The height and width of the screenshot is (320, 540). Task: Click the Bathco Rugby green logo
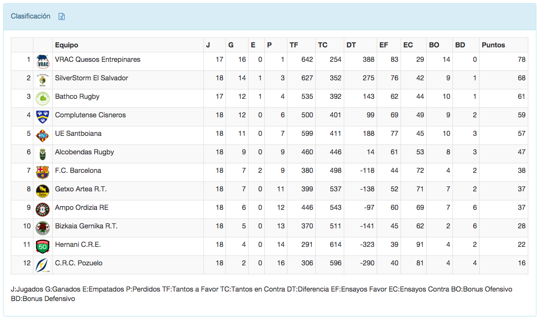tap(42, 98)
